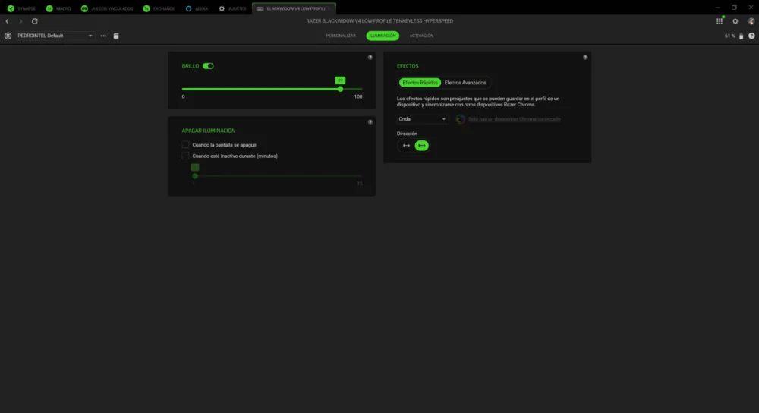The width and height of the screenshot is (759, 413).
Task: Restore the window with maximize button
Action: coord(734,8)
